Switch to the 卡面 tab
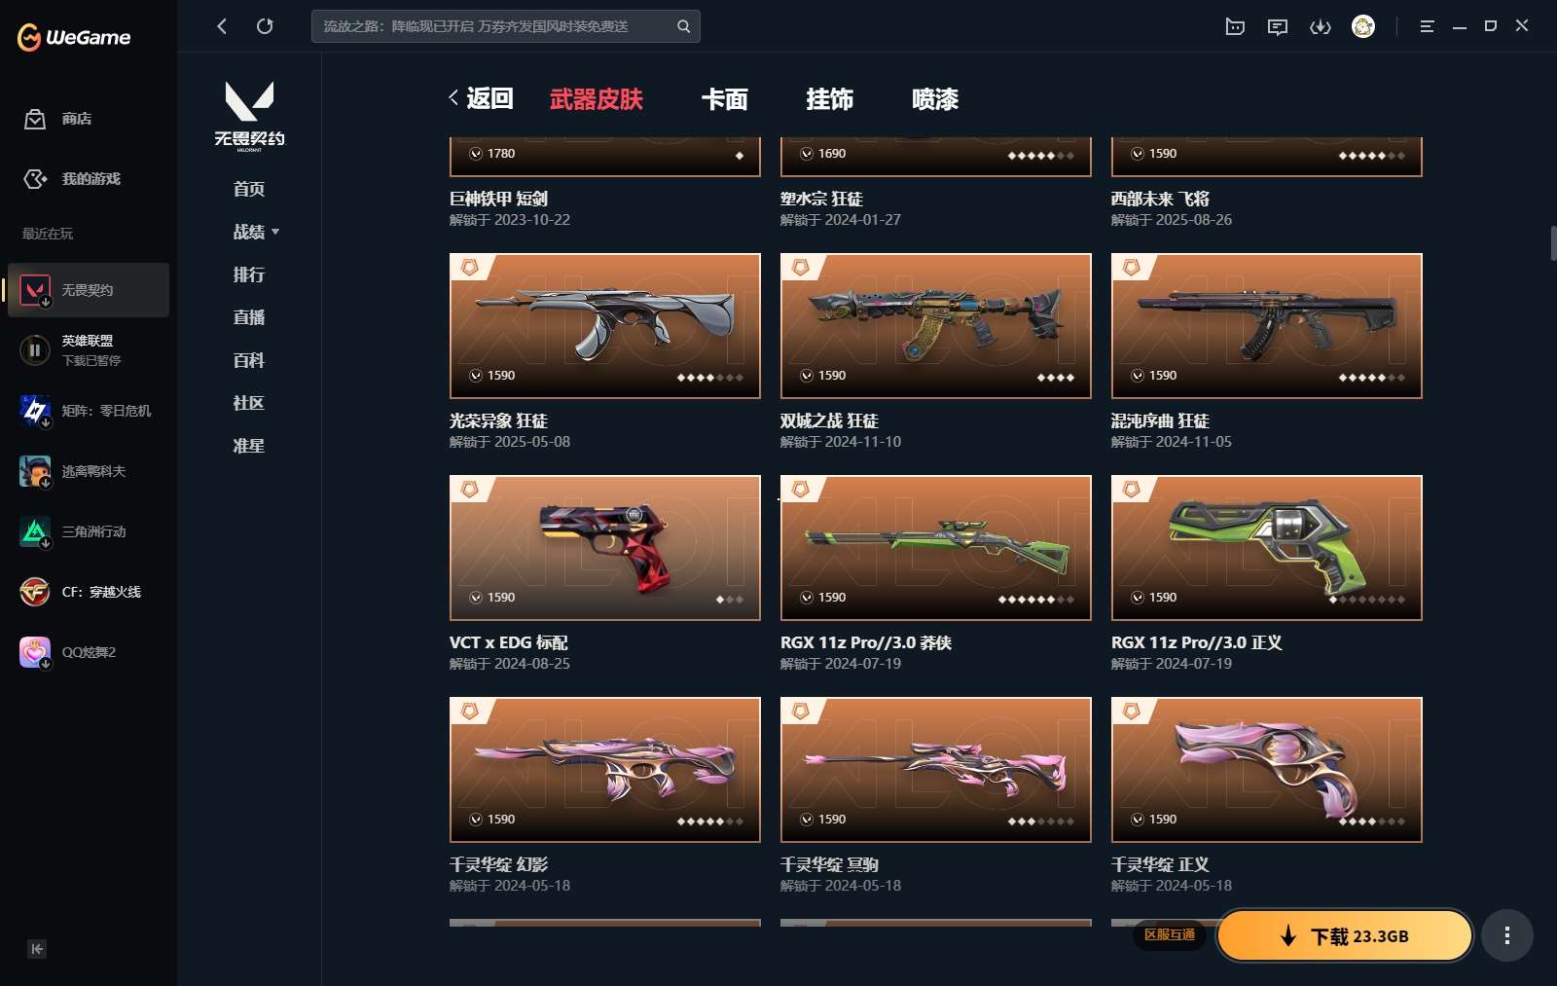 point(725,99)
